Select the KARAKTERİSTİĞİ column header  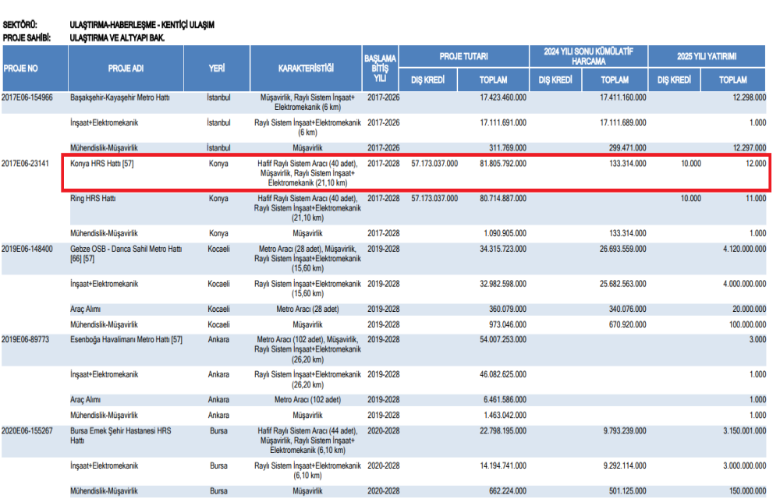click(x=306, y=69)
